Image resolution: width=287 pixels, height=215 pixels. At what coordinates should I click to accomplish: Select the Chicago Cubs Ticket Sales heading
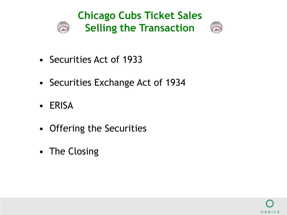coord(140,16)
